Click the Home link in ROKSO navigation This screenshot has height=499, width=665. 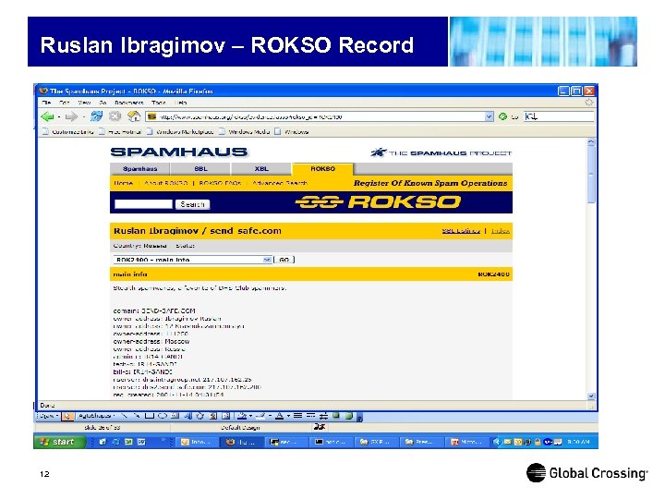pyautogui.click(x=124, y=183)
